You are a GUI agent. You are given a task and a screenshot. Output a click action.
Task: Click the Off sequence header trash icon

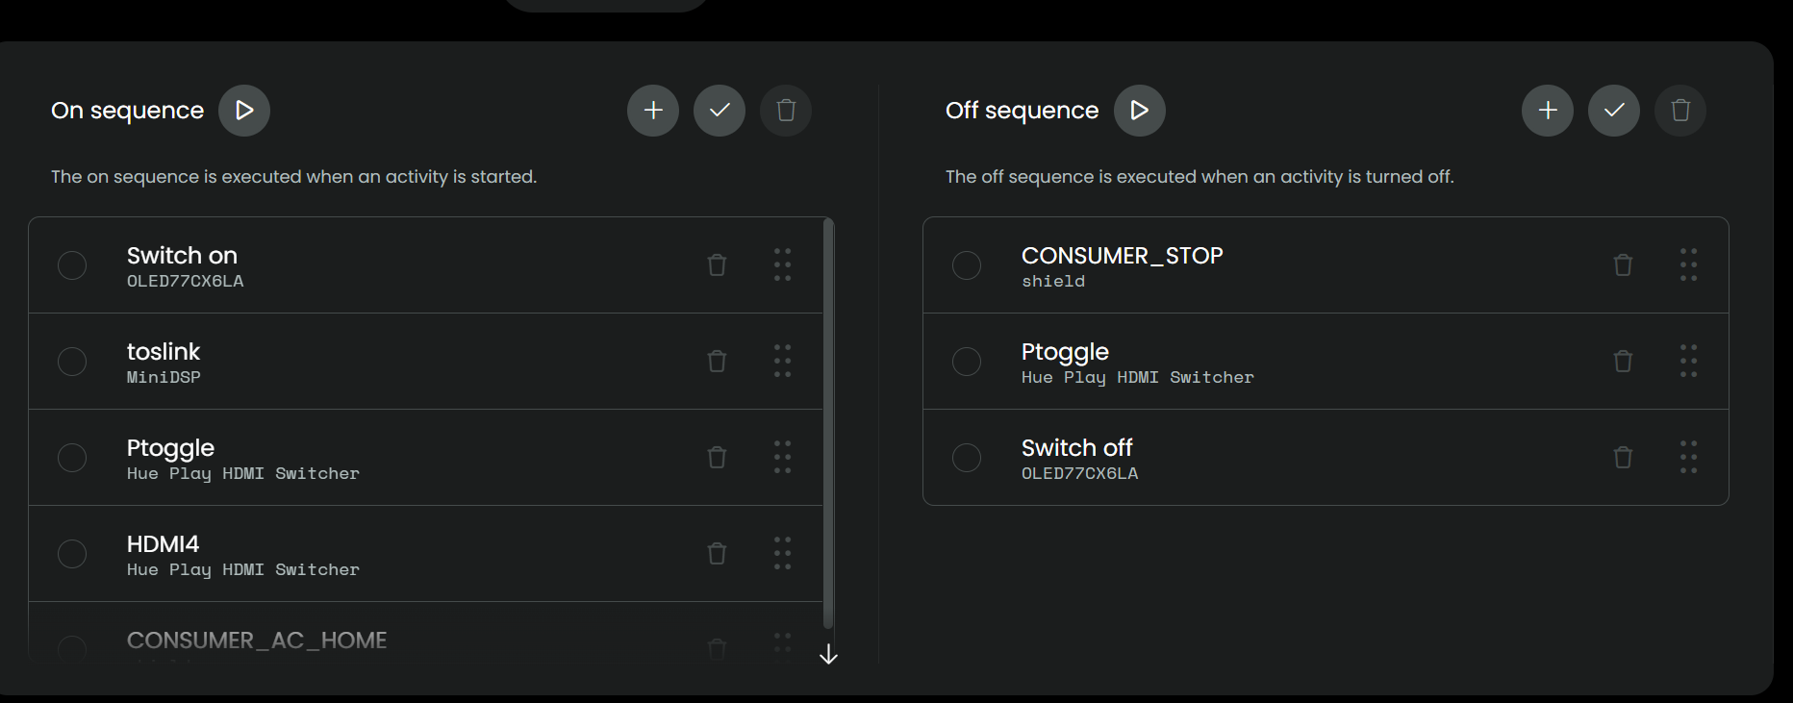1680,111
